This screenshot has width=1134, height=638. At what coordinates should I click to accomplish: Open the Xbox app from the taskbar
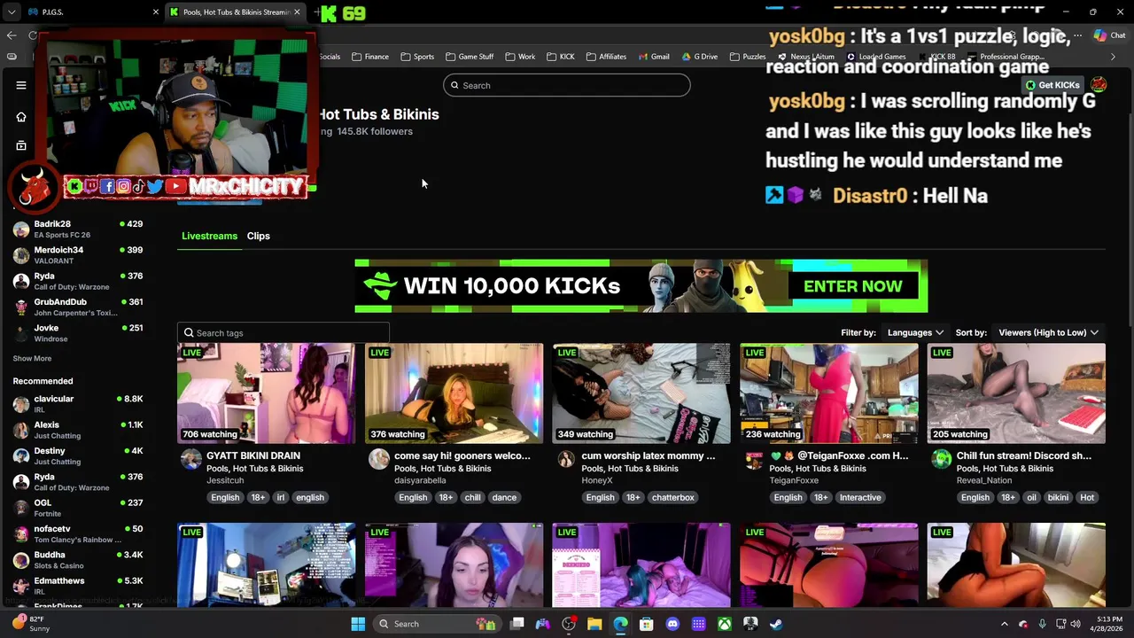[725, 624]
